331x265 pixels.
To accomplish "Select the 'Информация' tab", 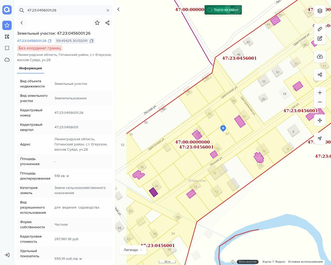I will (31, 68).
